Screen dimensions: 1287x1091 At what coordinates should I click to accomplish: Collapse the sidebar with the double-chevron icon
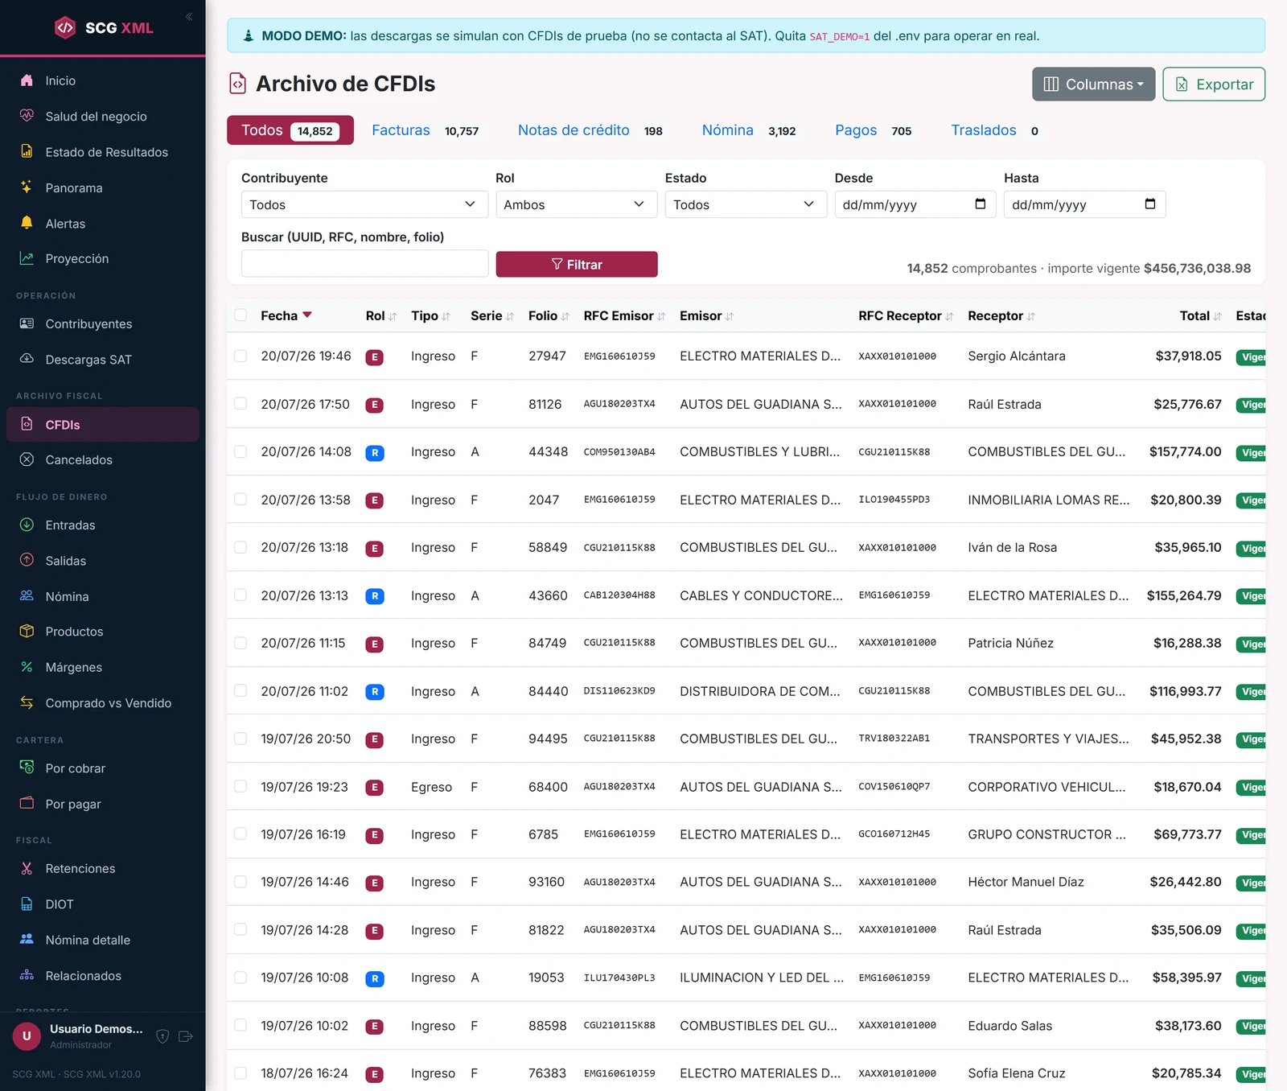tap(189, 17)
